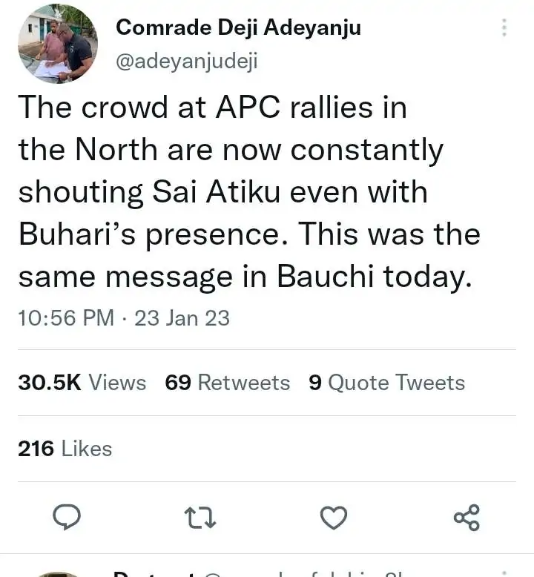
Task: Show the list of 69 Retweets
Action: [x=227, y=383]
